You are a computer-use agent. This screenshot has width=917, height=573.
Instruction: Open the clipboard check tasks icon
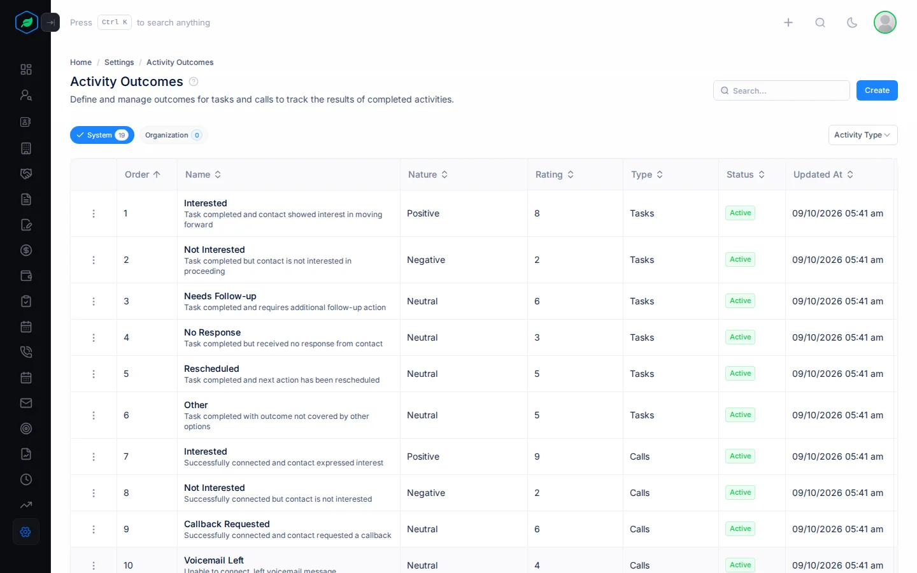point(26,301)
